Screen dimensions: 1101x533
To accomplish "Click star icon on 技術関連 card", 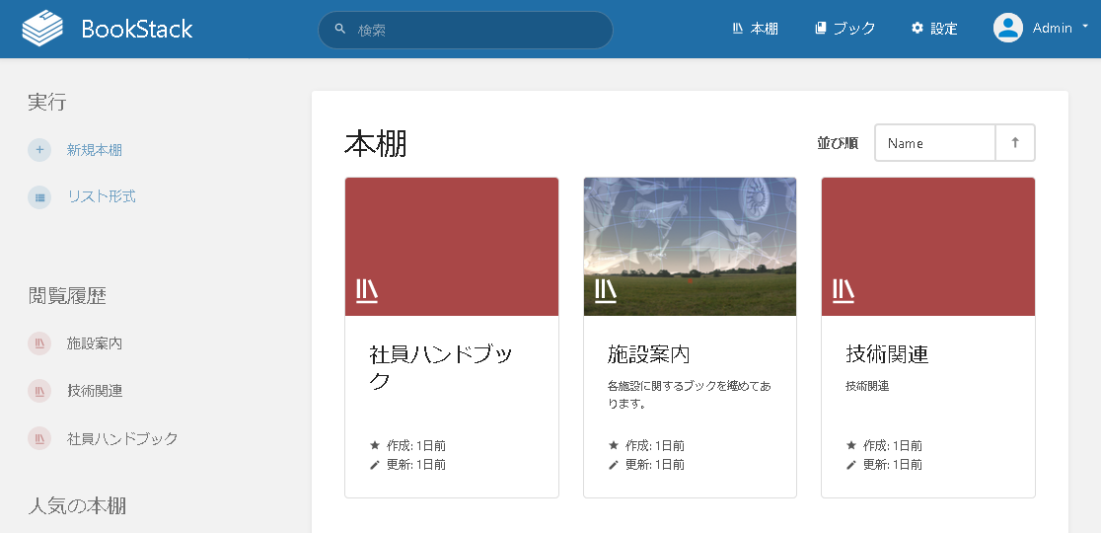I will pos(851,445).
